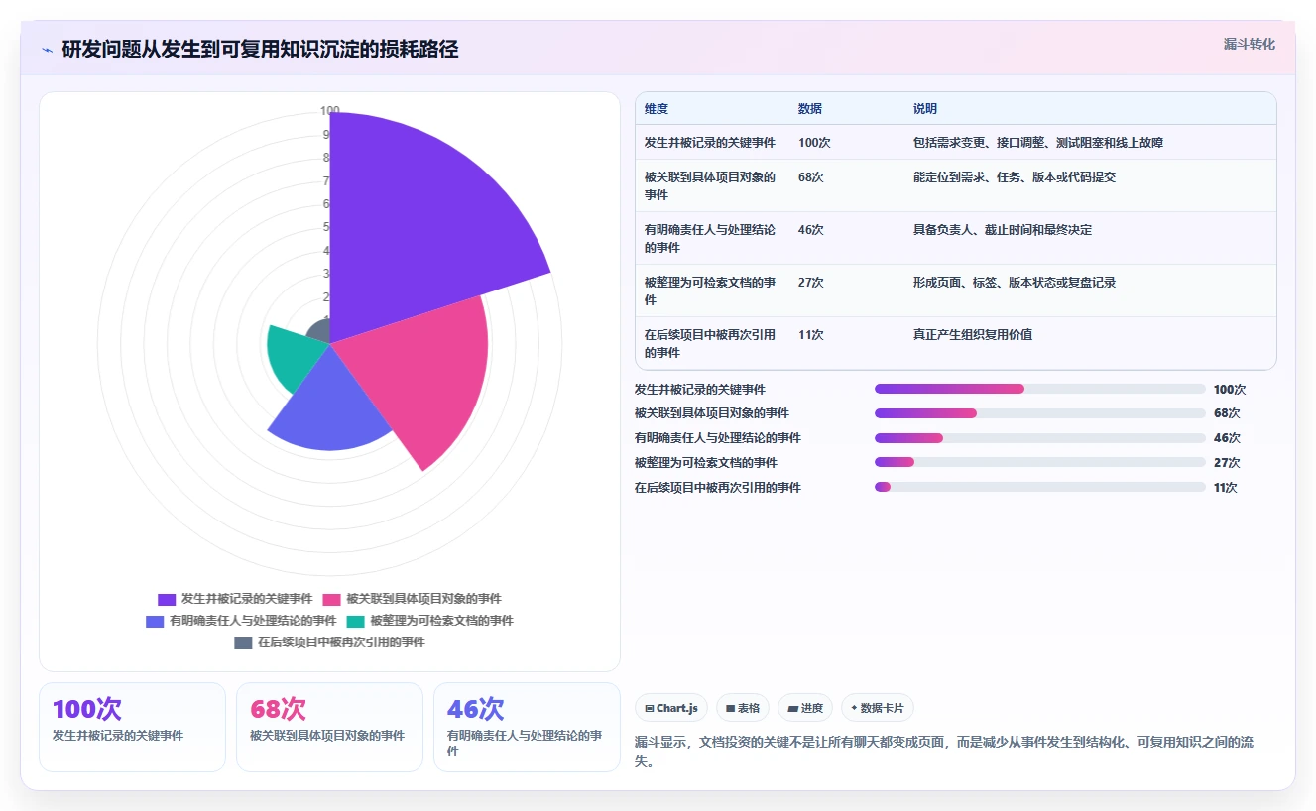
Task: Click the 100次 value beside the first progress bar
Action: point(1230,390)
